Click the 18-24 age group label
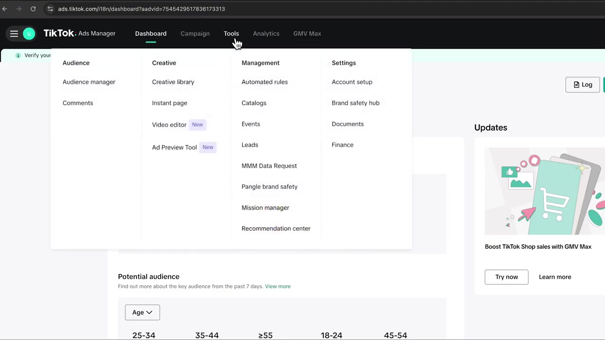Viewport: 605px width, 340px height. (331, 335)
